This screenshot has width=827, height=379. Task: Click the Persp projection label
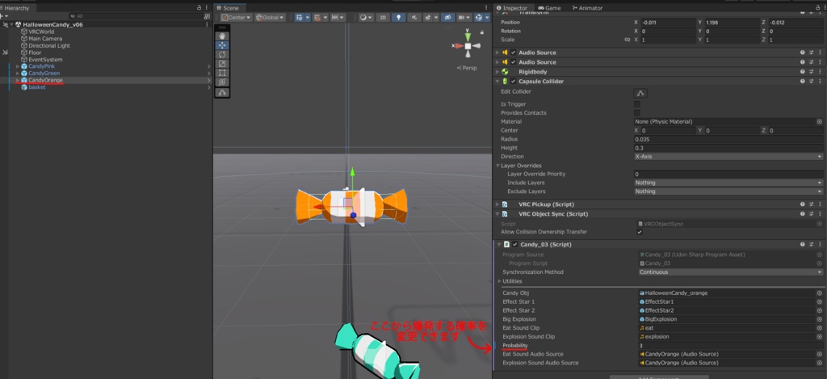[x=468, y=68]
